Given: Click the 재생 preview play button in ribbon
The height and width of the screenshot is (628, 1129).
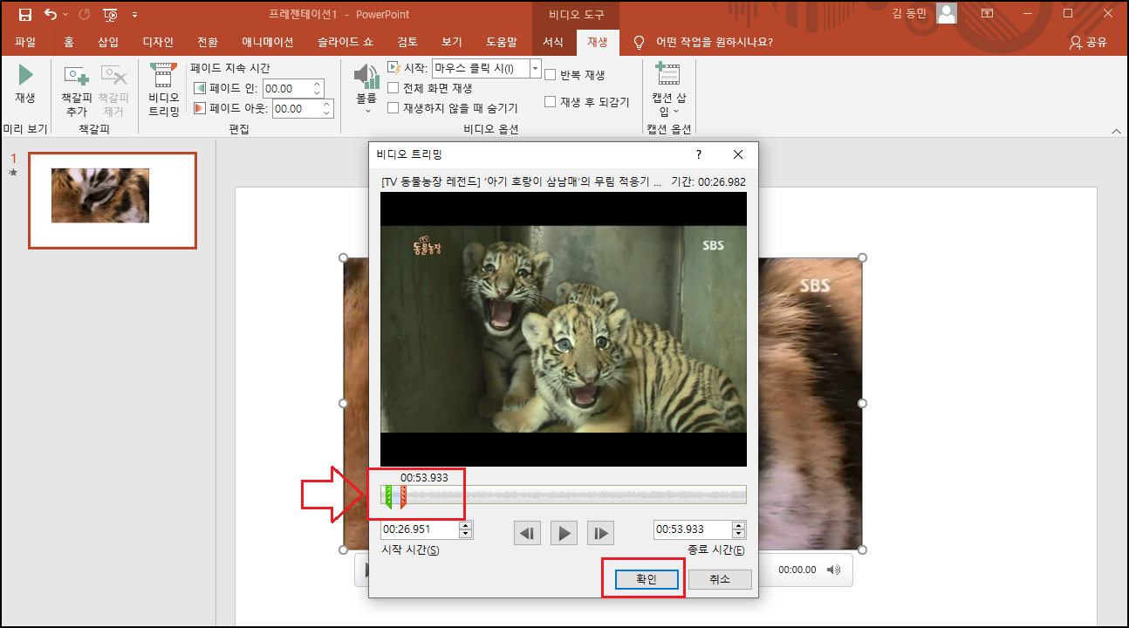Looking at the screenshot, I should pos(25,84).
